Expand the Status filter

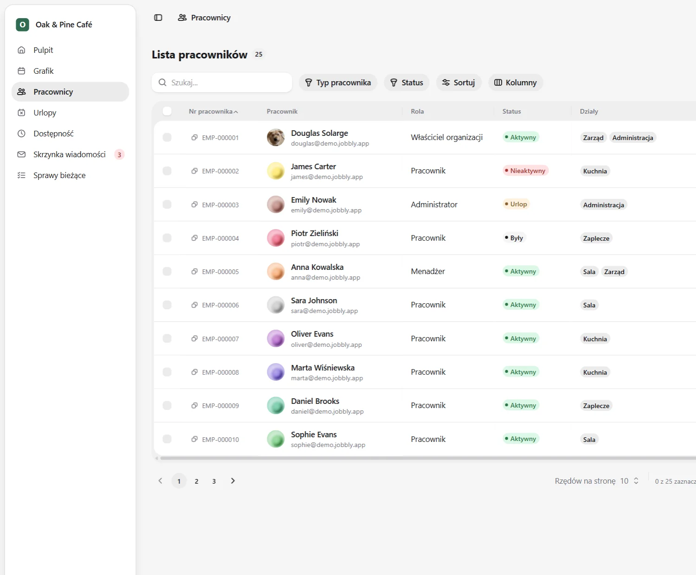(406, 83)
